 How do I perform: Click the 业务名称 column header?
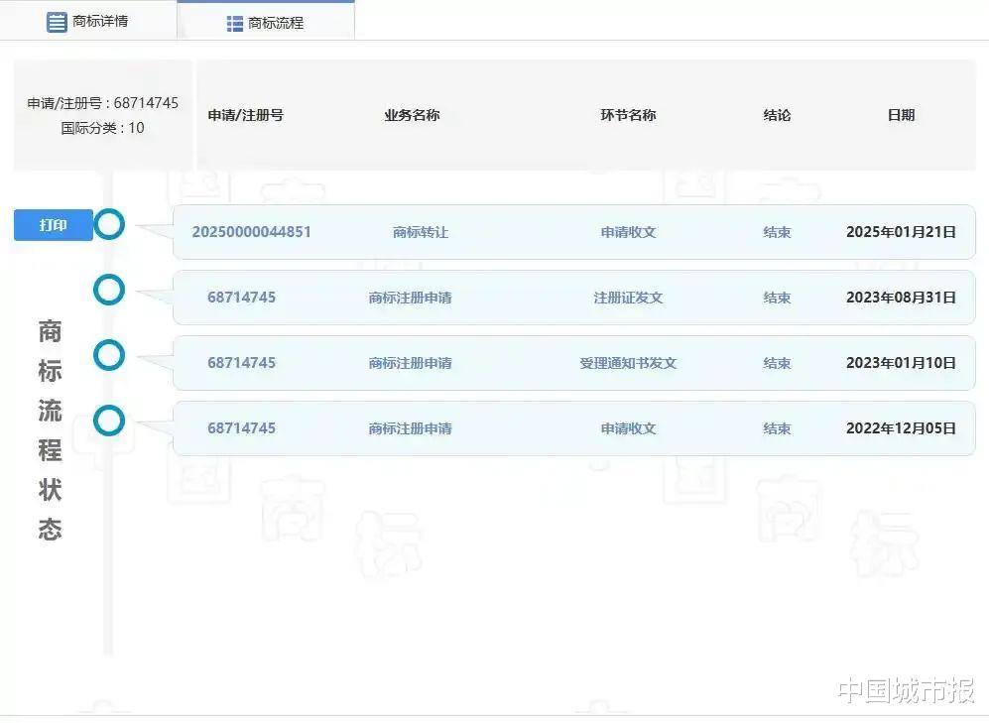pyautogui.click(x=412, y=115)
